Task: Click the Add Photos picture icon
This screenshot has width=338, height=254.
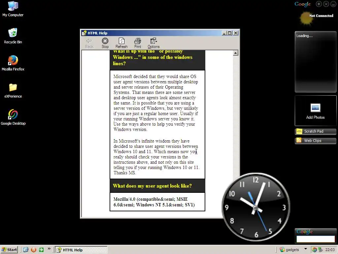Action: 315,108
